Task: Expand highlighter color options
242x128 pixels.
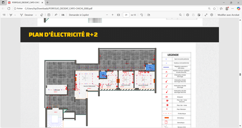Action: (15, 15)
